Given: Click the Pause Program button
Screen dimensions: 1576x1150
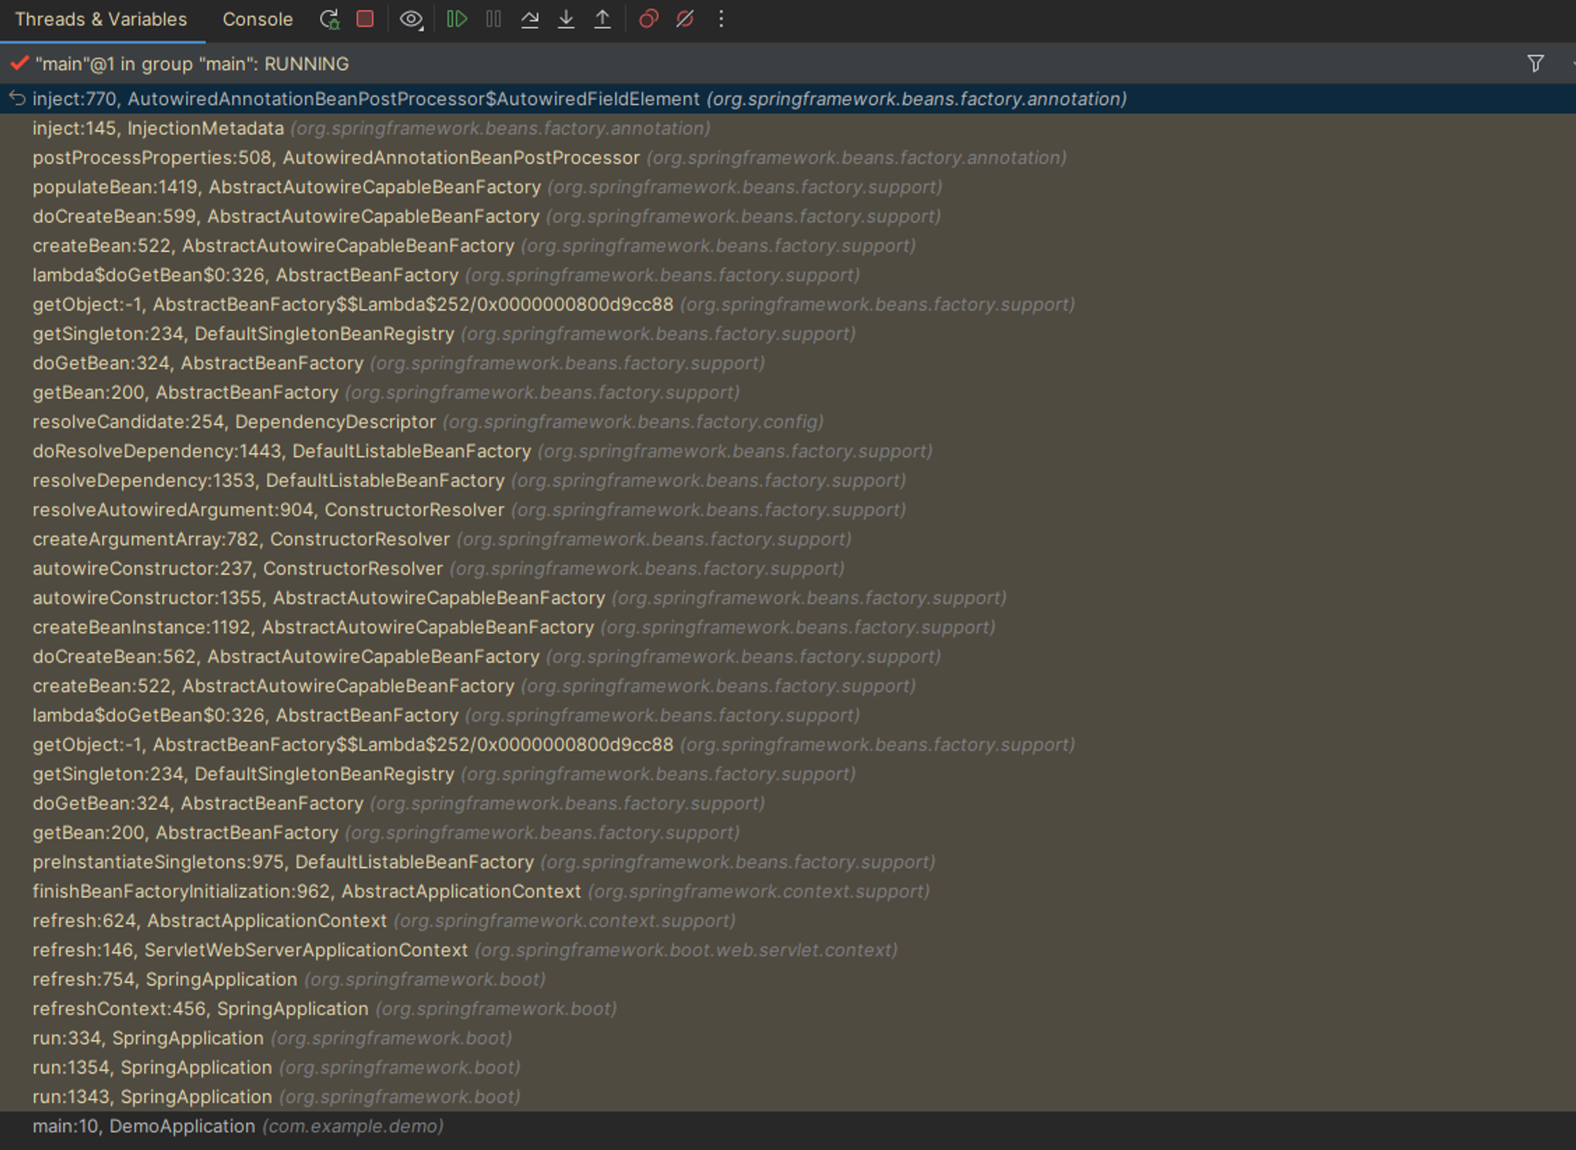Looking at the screenshot, I should (x=493, y=19).
